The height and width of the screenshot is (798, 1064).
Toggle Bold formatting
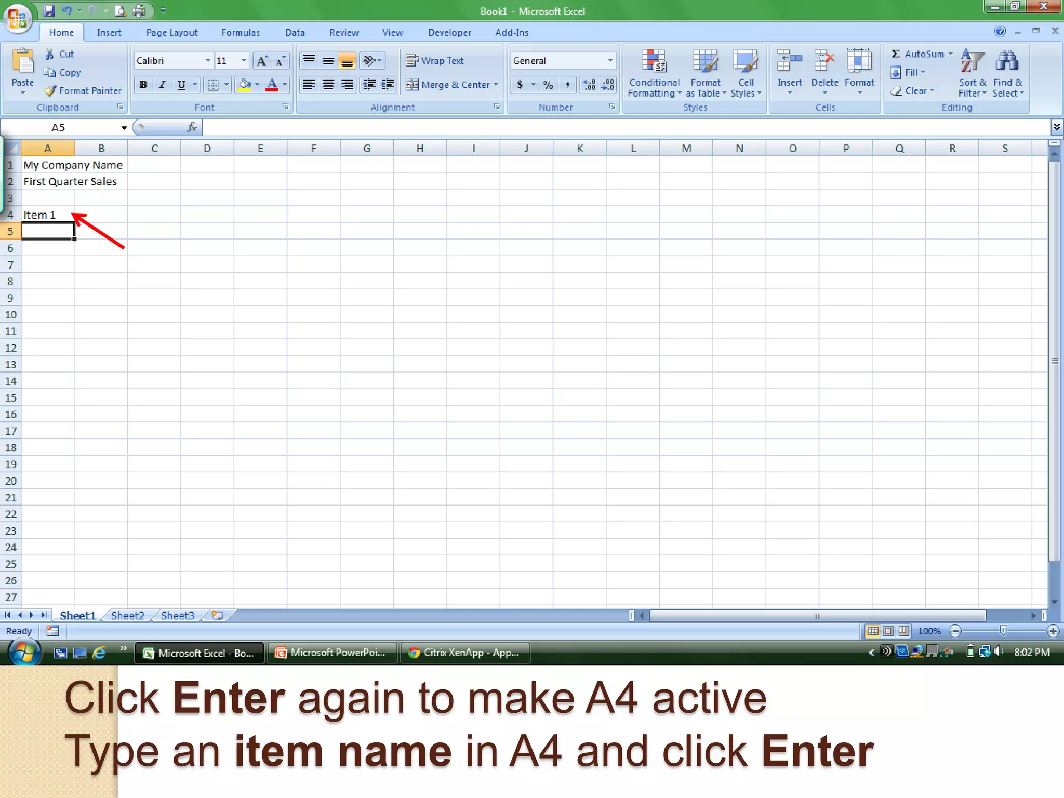point(143,85)
